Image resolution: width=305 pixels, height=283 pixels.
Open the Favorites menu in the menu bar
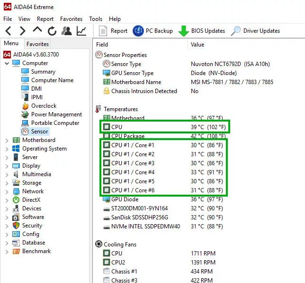[x=71, y=19]
